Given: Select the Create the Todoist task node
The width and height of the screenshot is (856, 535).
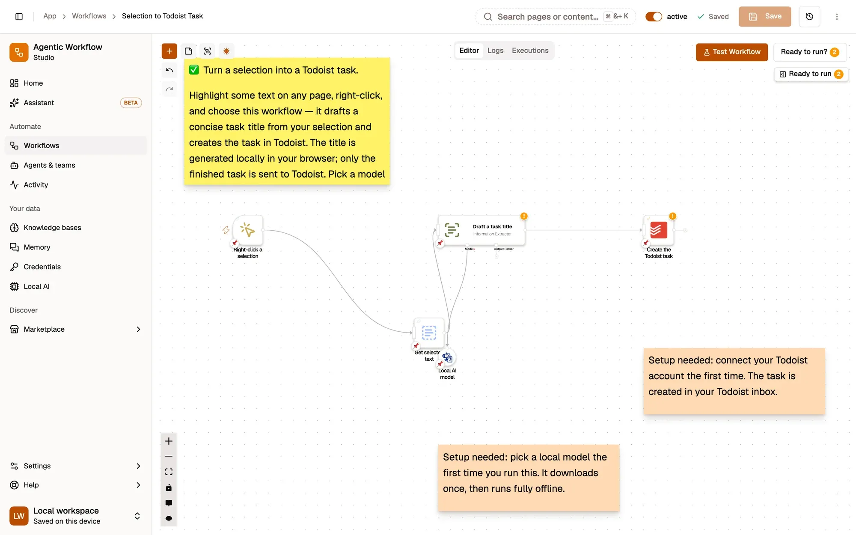Looking at the screenshot, I should [658, 230].
